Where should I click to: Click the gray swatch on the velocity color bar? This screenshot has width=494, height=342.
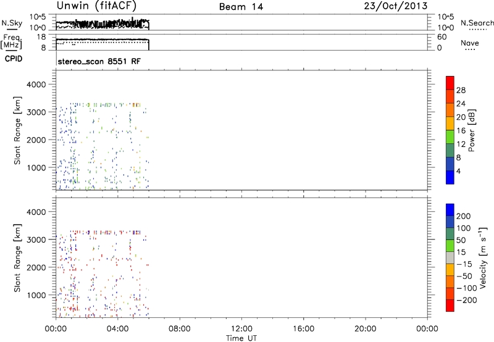(x=450, y=257)
